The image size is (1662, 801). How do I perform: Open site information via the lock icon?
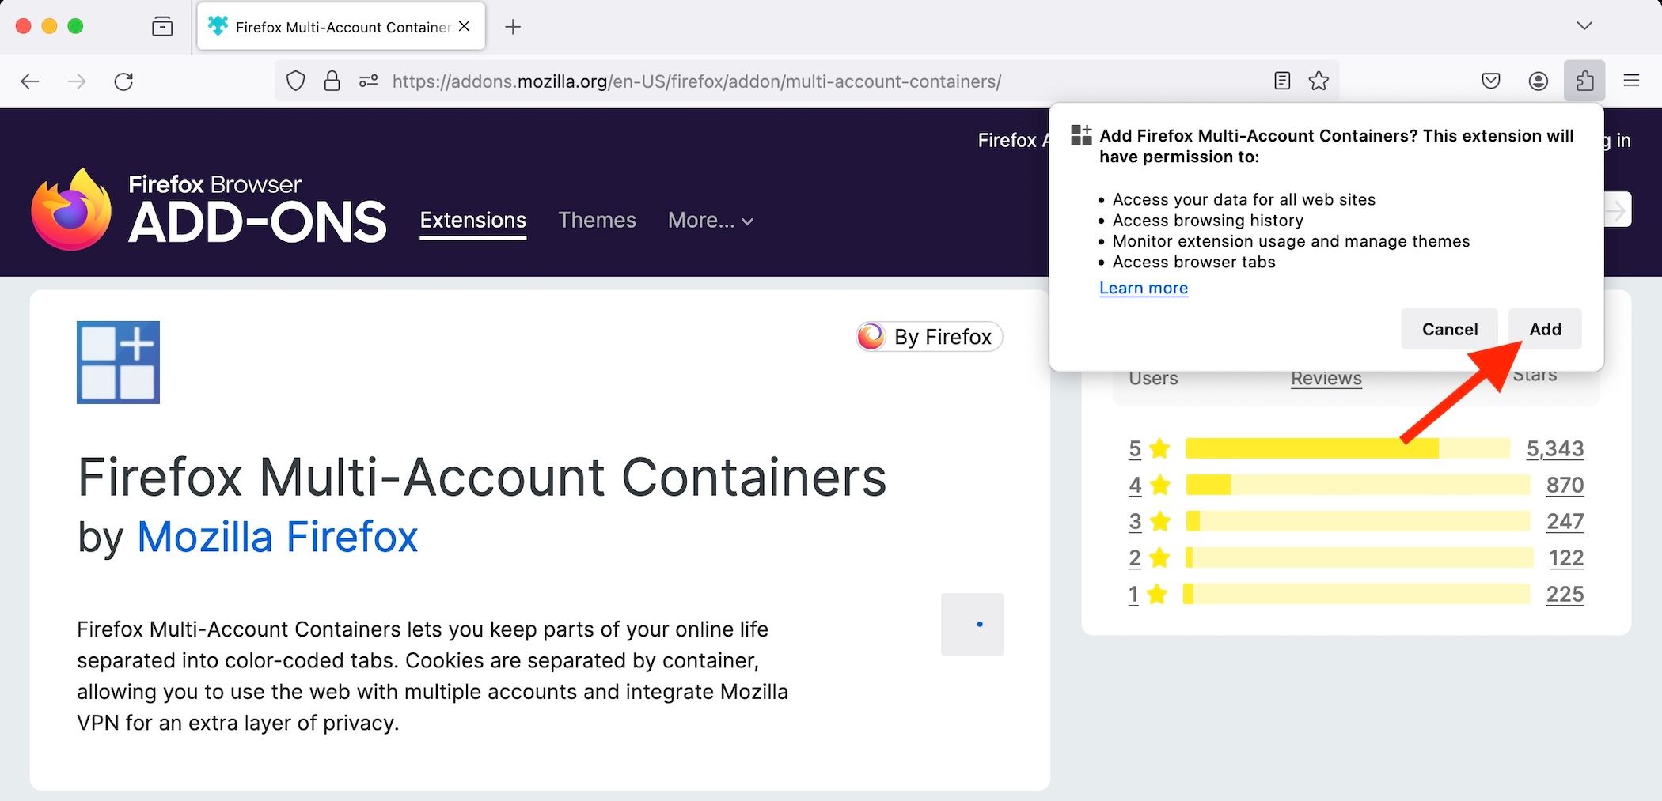coord(332,81)
